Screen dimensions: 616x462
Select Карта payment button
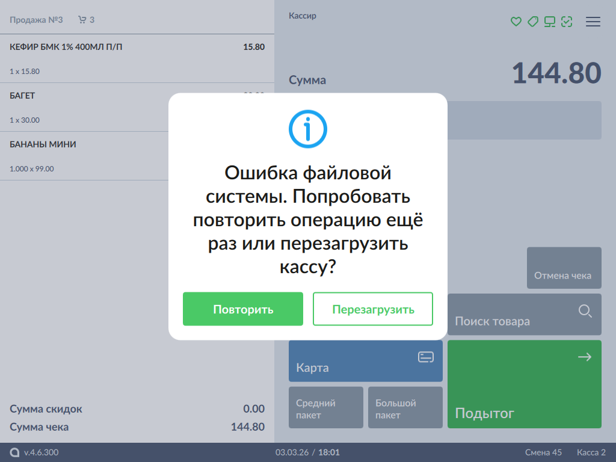coord(365,361)
